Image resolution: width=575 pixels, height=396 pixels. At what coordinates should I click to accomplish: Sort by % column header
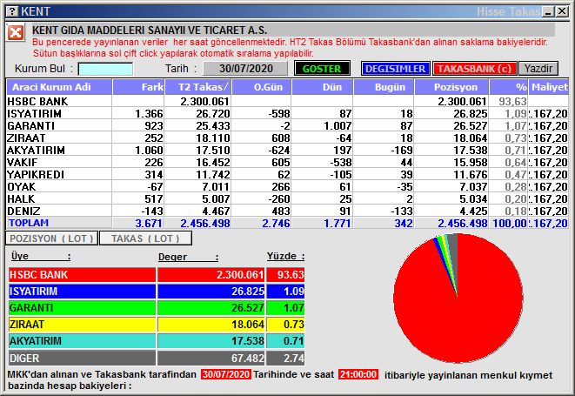509,87
